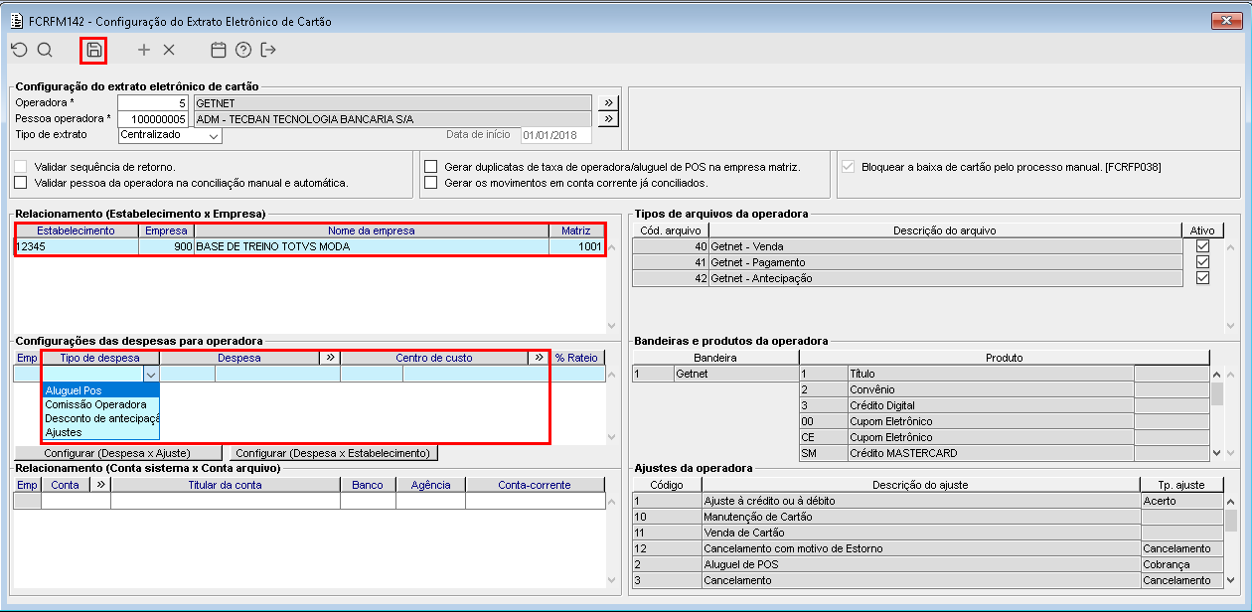
Task: Save the configuration with the floppy disk icon
Action: (94, 50)
